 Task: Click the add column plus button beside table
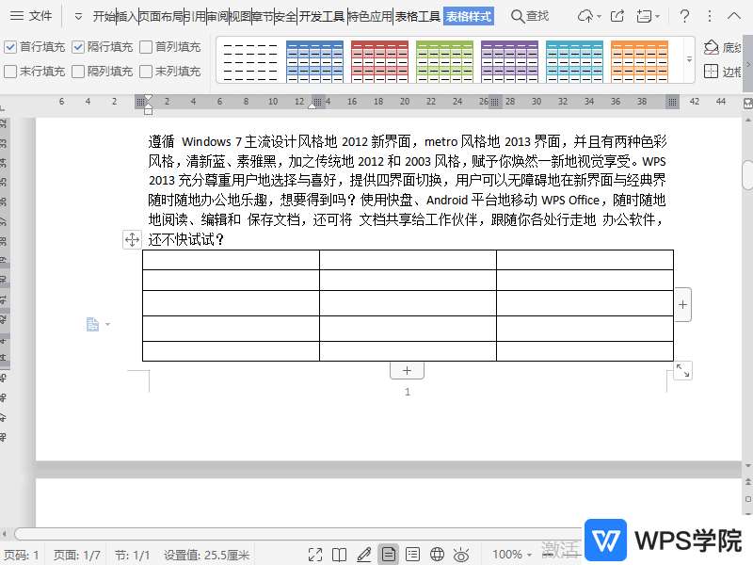tap(682, 305)
